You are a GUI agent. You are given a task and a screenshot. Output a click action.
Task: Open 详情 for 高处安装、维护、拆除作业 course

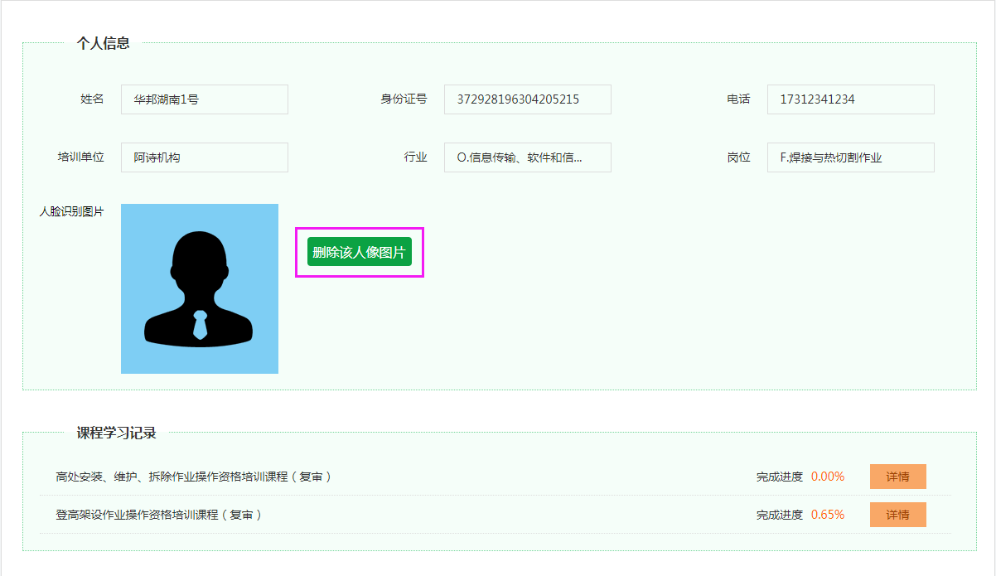tap(898, 477)
